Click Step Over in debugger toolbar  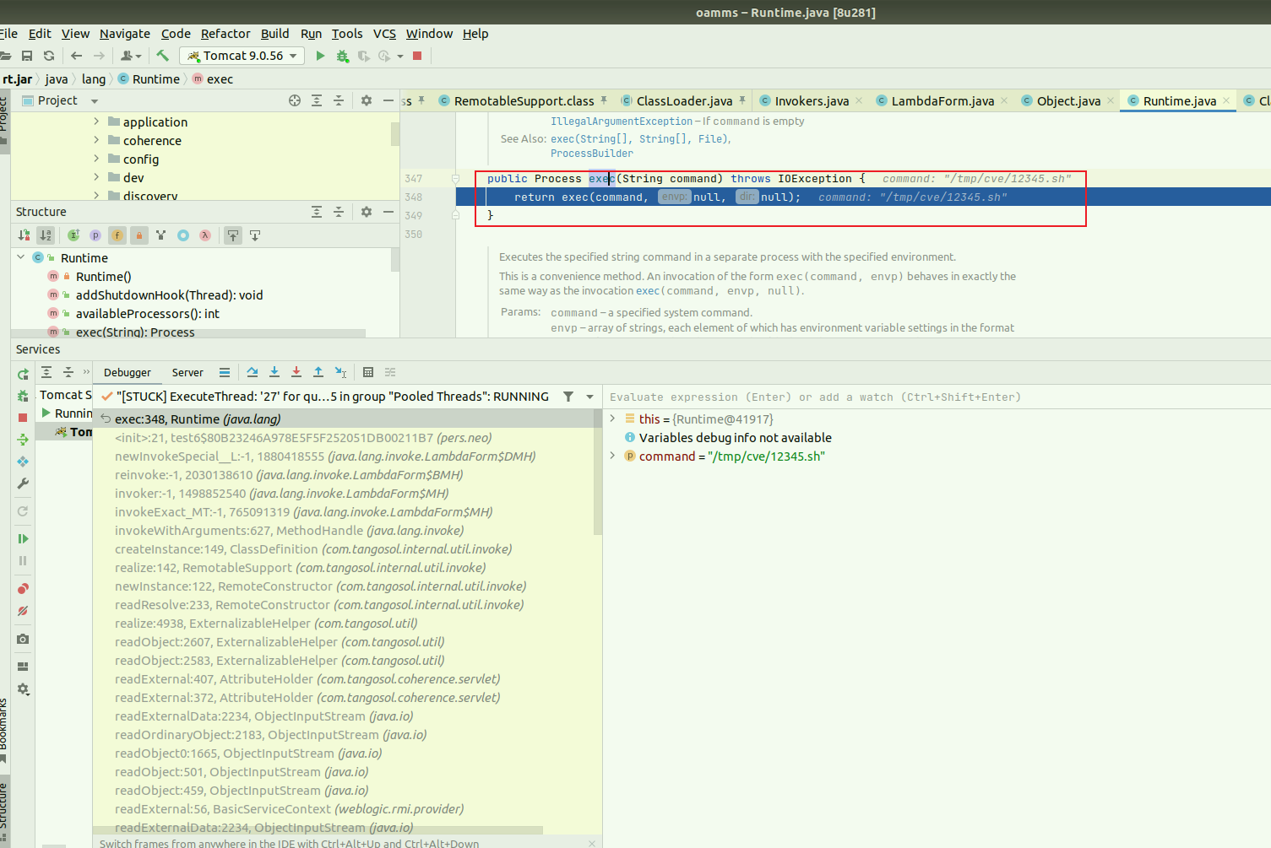(x=253, y=372)
